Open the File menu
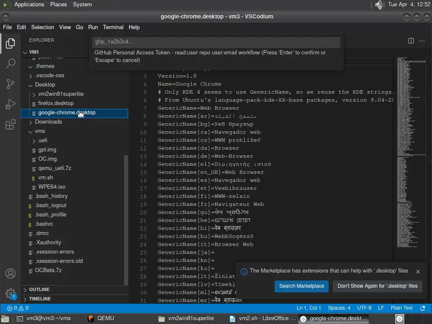Image resolution: width=432 pixels, height=324 pixels. point(7,27)
